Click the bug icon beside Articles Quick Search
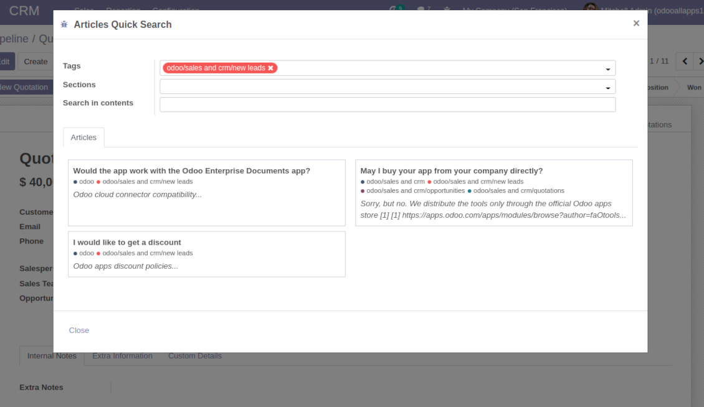The height and width of the screenshot is (407, 704). 64,24
